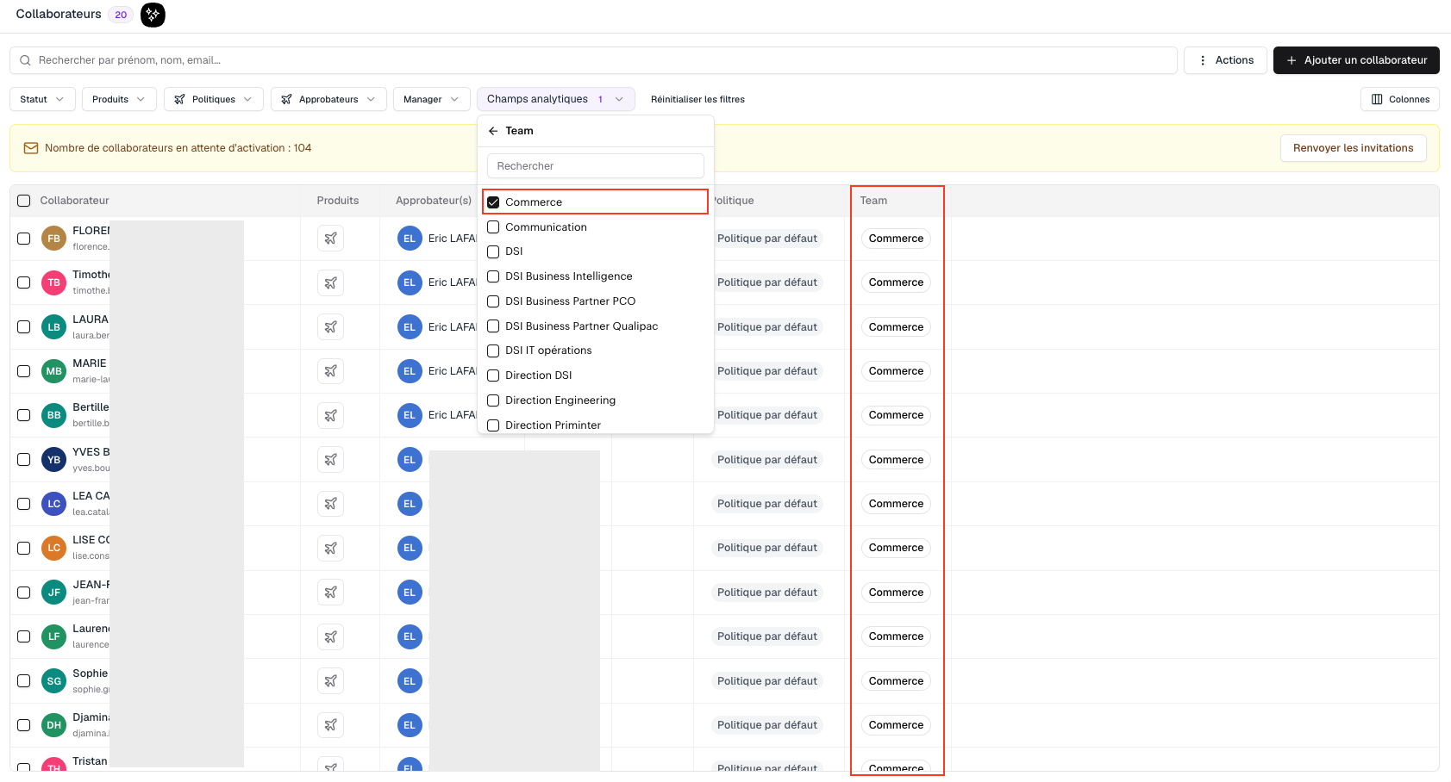This screenshot has height=782, width=1451.
Task: Click the TB avatar of Timothe
Action: 54,282
